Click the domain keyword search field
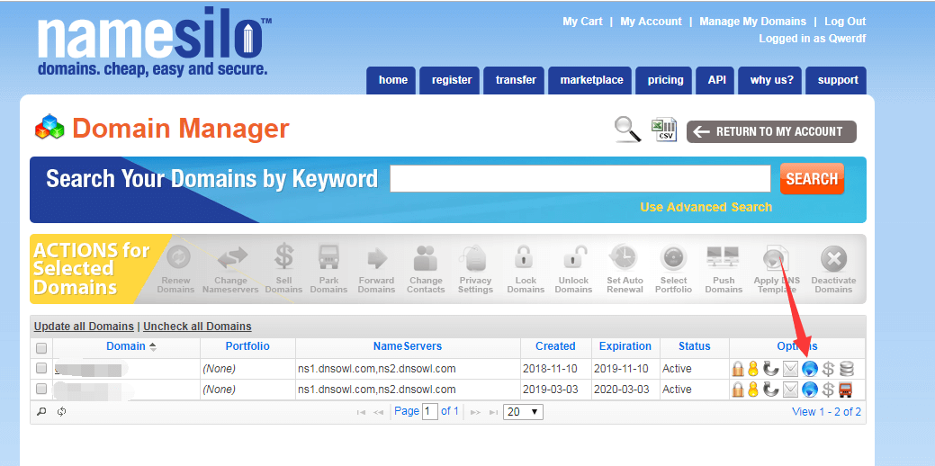This screenshot has height=466, width=935. click(580, 179)
